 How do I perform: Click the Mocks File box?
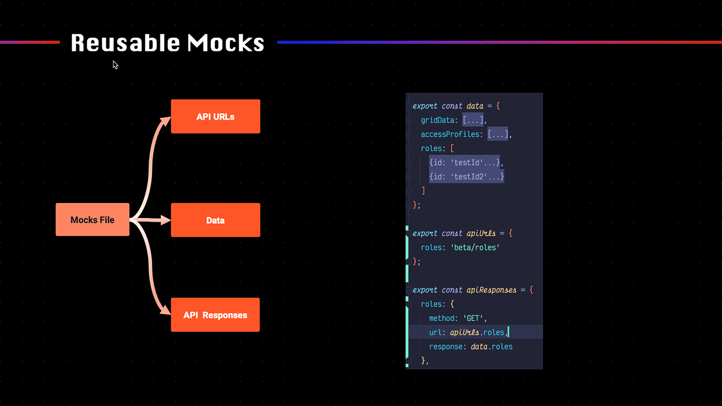92,220
